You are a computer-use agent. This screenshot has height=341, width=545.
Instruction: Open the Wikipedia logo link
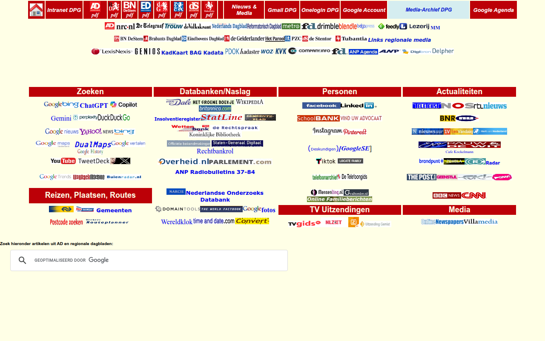(250, 102)
